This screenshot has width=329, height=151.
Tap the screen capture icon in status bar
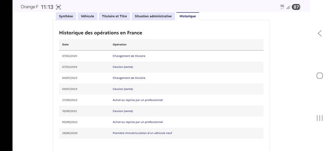[x=58, y=7]
